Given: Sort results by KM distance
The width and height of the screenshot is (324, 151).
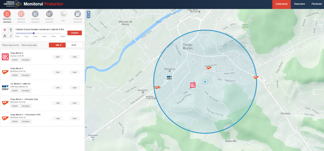Looking at the screenshot, I should coord(57,45).
